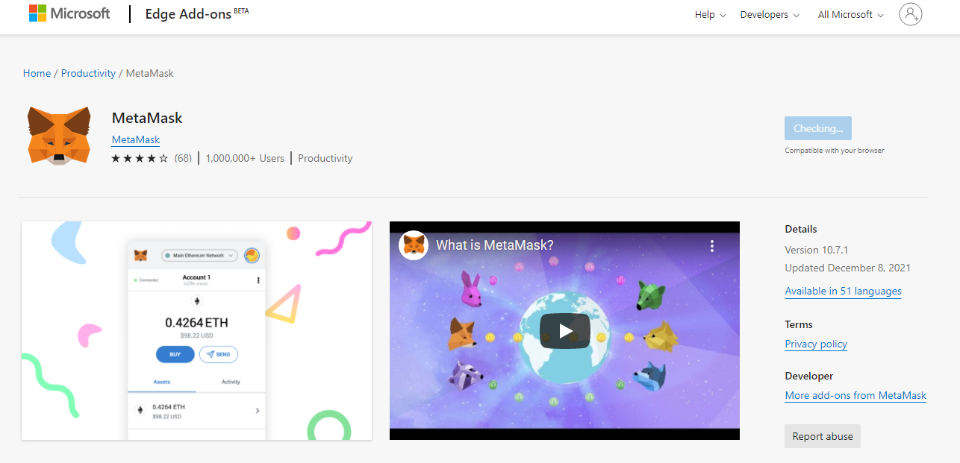Click the MetaMask heading title
The width and height of the screenshot is (960, 463).
click(147, 118)
